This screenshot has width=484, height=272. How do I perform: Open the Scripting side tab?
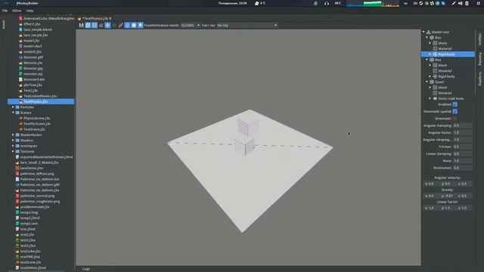[479, 79]
